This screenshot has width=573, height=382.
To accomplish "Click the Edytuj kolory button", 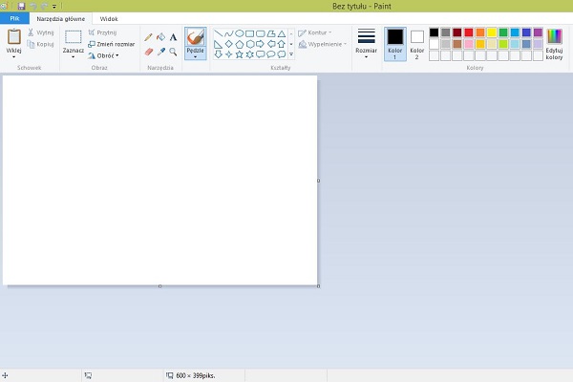I will [554, 43].
